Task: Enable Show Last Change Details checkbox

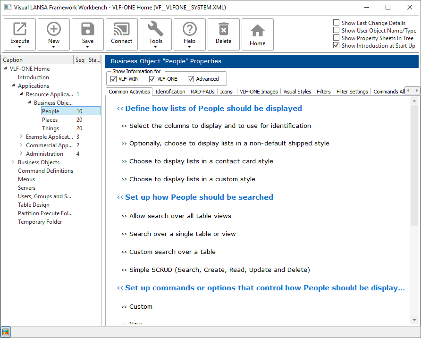Action: tap(336, 23)
